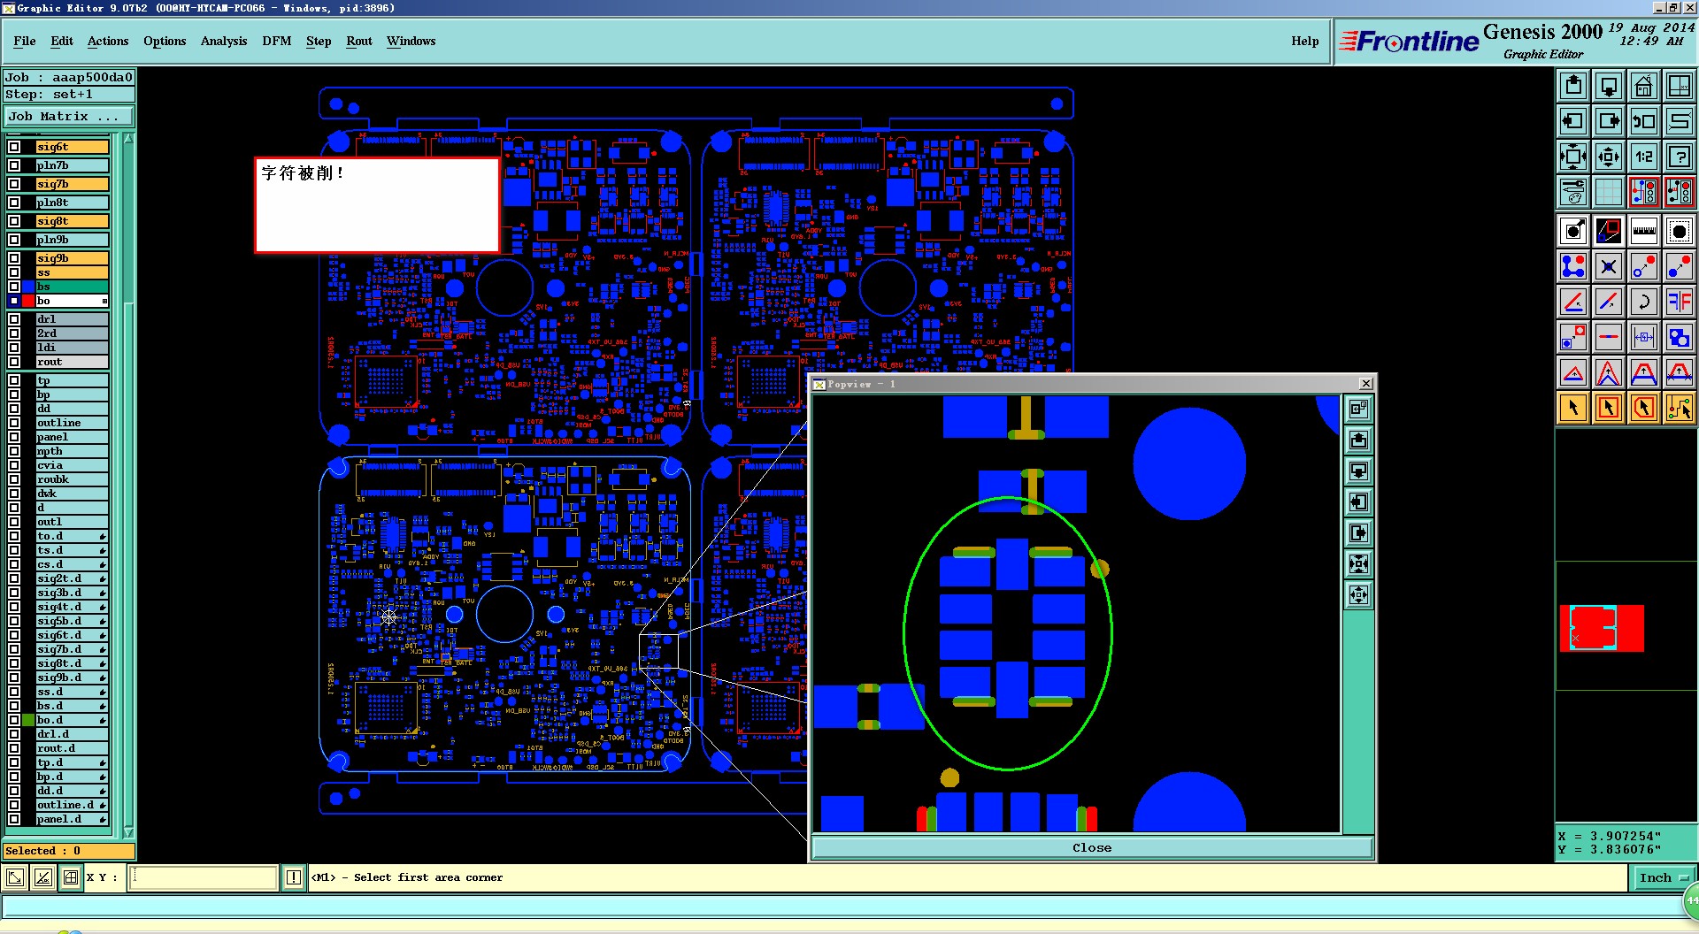Click the arrow marker on panel.d row
The height and width of the screenshot is (934, 1699).
[x=103, y=820]
